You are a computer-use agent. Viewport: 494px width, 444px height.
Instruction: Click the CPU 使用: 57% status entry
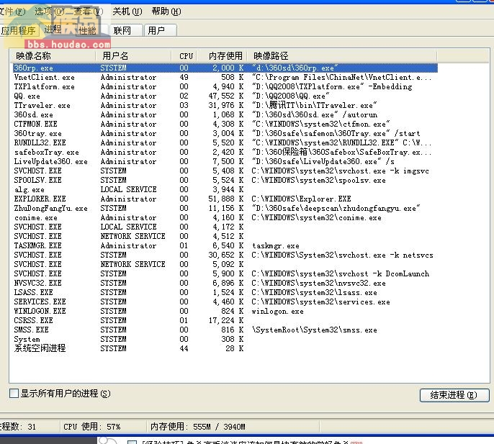coord(91,427)
